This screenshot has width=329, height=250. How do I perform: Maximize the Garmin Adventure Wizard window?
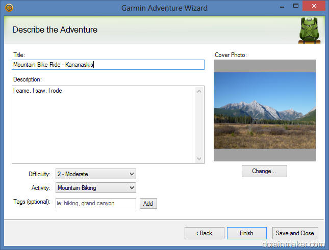click(296, 6)
